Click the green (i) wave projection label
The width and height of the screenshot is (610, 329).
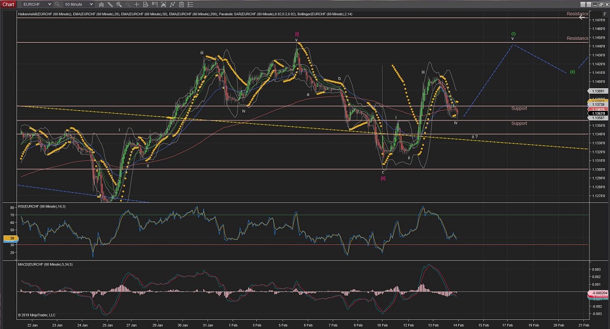click(x=513, y=34)
